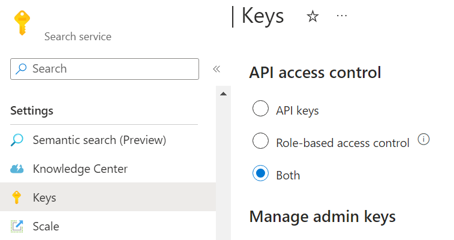The width and height of the screenshot is (454, 240).
Task: Select the Both access control radio button
Action: point(260,174)
